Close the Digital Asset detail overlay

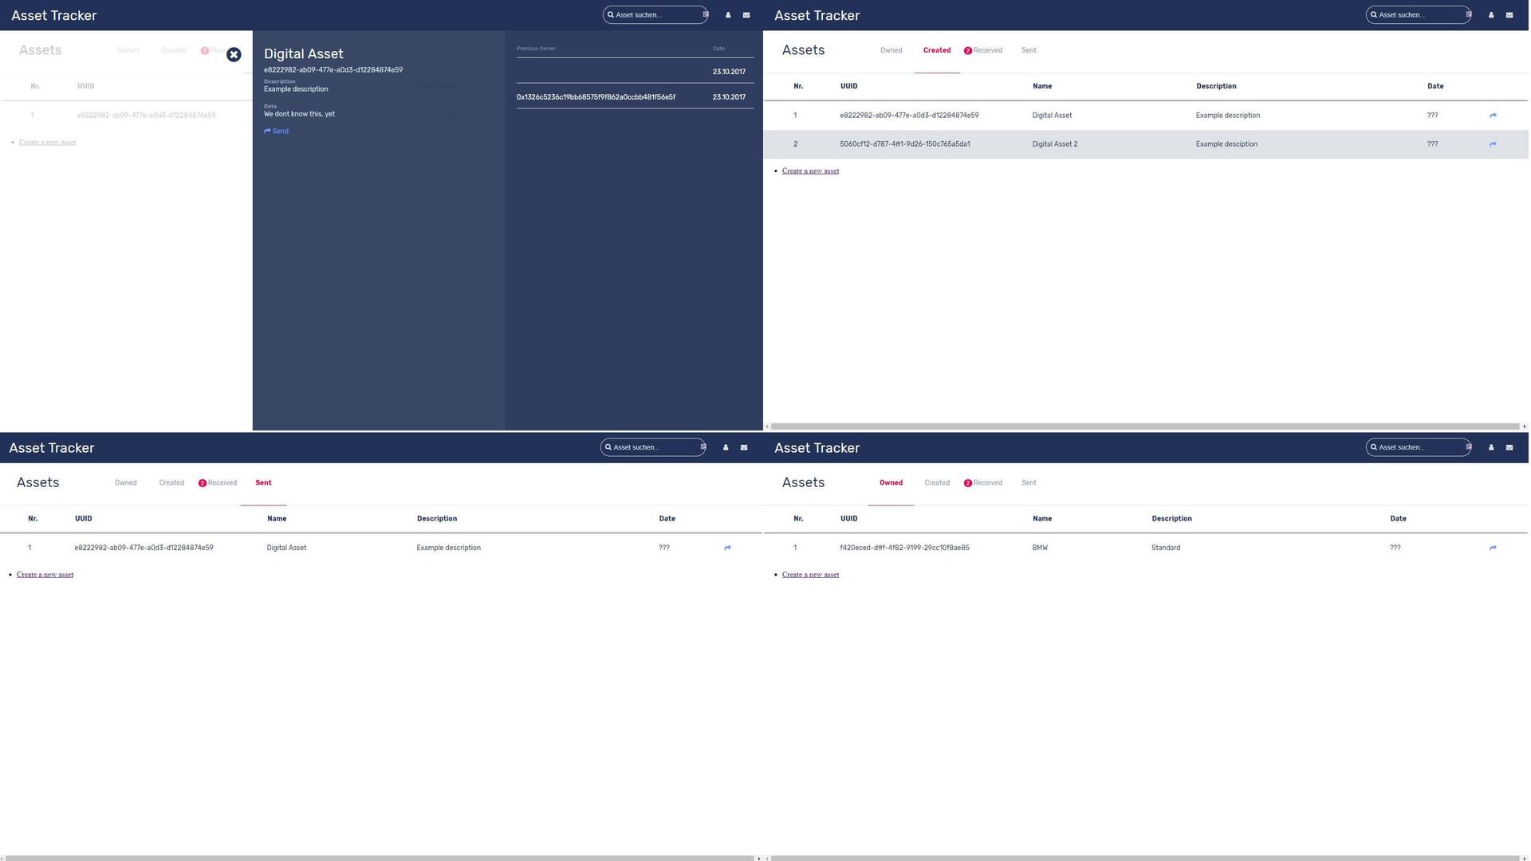[x=234, y=54]
